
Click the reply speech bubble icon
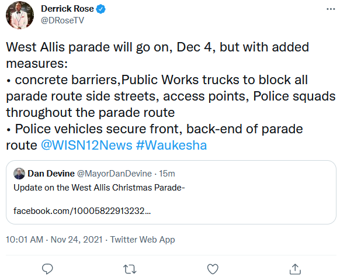[x=47, y=269]
